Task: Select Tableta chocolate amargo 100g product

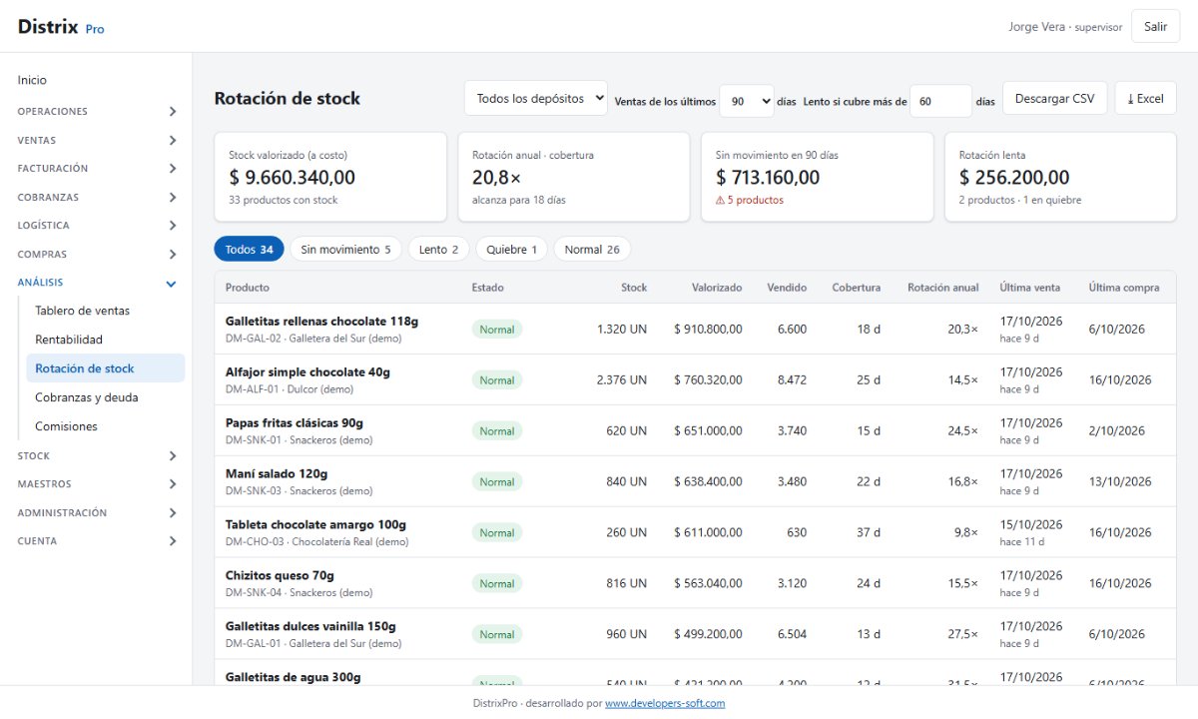Action: (315, 525)
